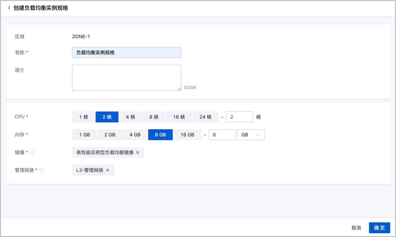Remove the L3-管理网络 network tag
This screenshot has height=237, width=396.
point(108,170)
